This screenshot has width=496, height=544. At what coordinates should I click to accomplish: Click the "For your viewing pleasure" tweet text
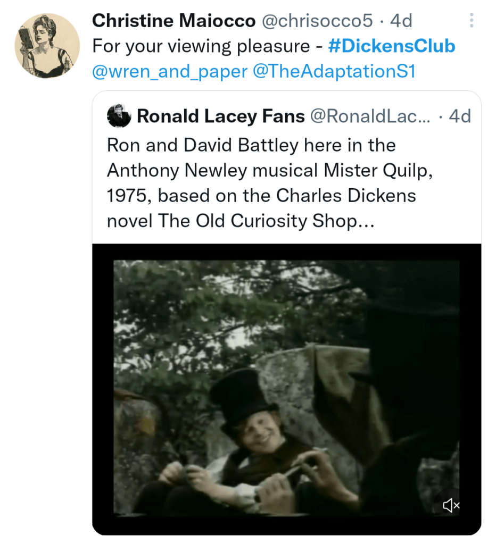click(x=201, y=46)
